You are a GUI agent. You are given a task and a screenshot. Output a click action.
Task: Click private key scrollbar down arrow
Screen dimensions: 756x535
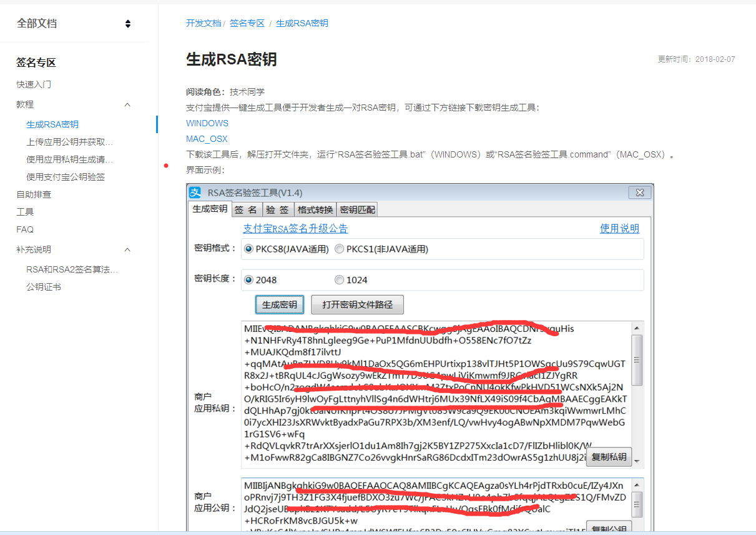(637, 462)
